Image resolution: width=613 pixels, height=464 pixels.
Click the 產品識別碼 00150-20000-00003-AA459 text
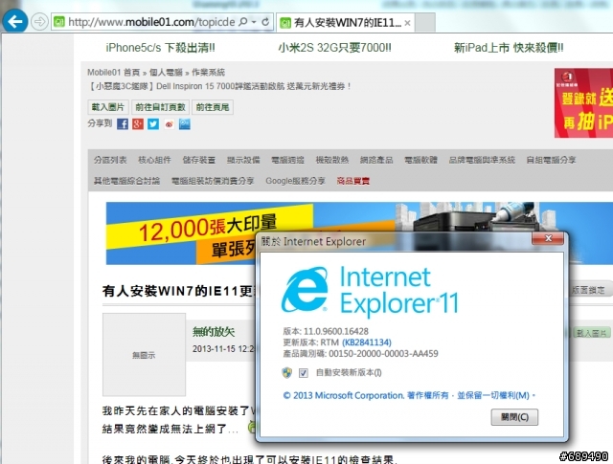coord(360,353)
